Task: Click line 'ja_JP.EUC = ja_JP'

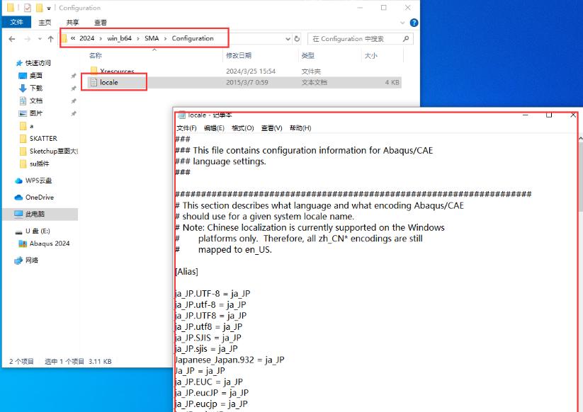Action: [x=209, y=382]
